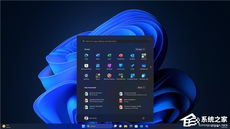Expand More recommended items

pos(141,88)
